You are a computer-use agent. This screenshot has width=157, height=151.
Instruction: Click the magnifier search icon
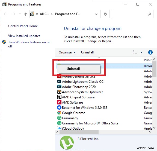point(149,14)
